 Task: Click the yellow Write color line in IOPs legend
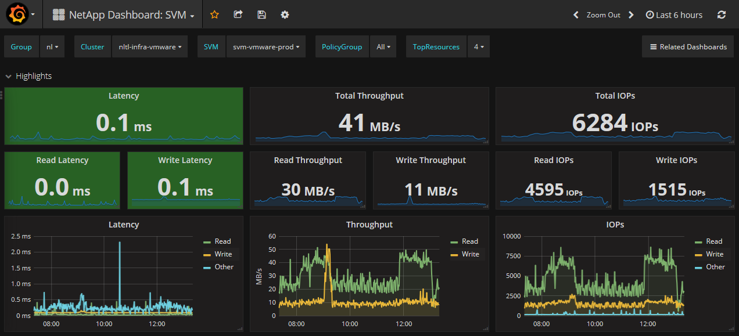click(x=699, y=255)
